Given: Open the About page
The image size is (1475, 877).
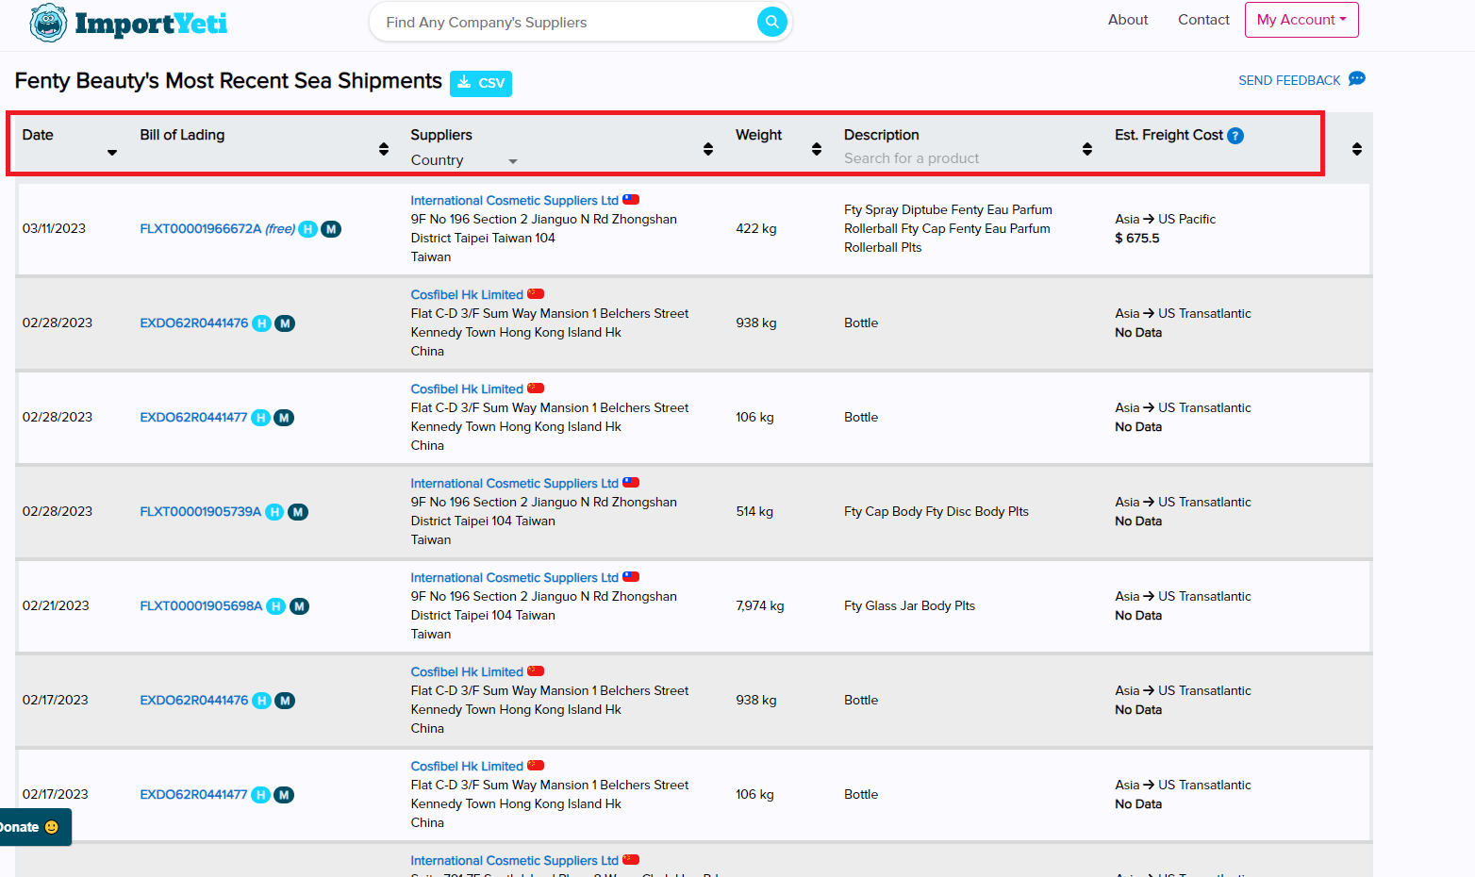Looking at the screenshot, I should (x=1128, y=20).
